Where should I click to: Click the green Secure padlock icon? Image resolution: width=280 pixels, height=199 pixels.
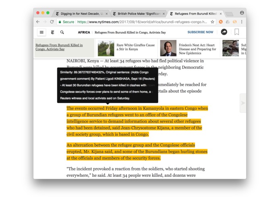(x=60, y=22)
